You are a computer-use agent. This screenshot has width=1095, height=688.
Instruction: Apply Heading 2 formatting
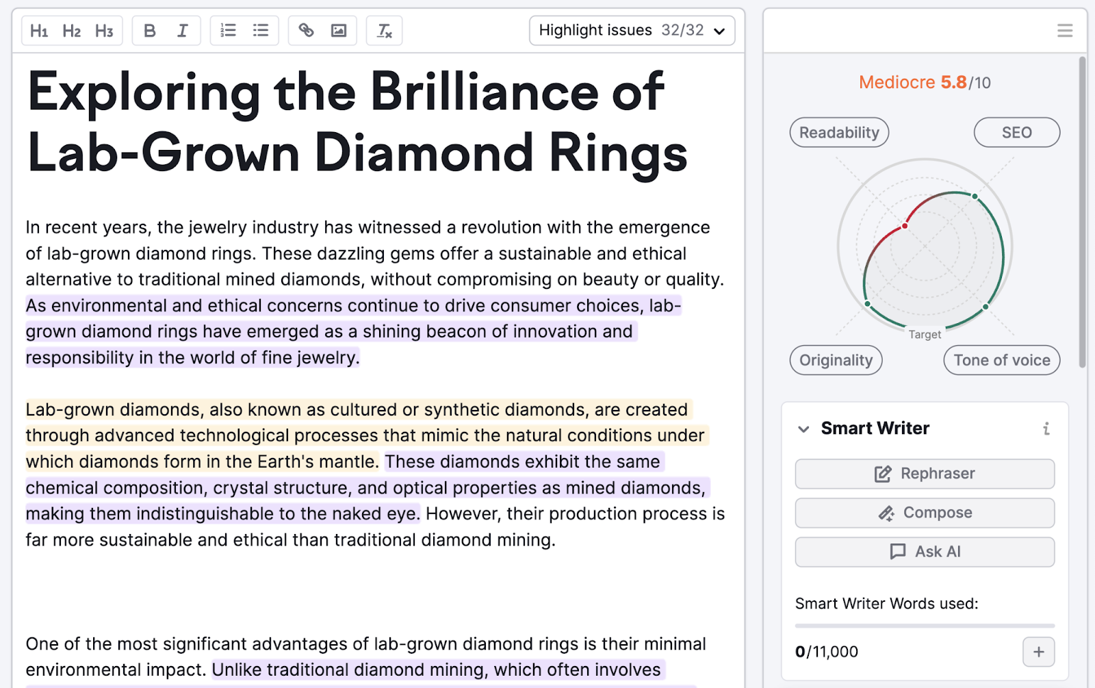[71, 31]
